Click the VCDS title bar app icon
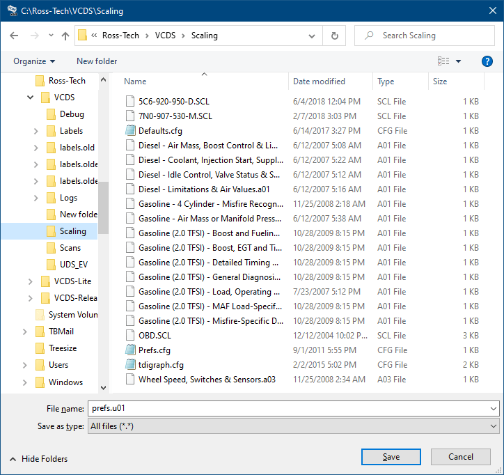 pyautogui.click(x=13, y=10)
